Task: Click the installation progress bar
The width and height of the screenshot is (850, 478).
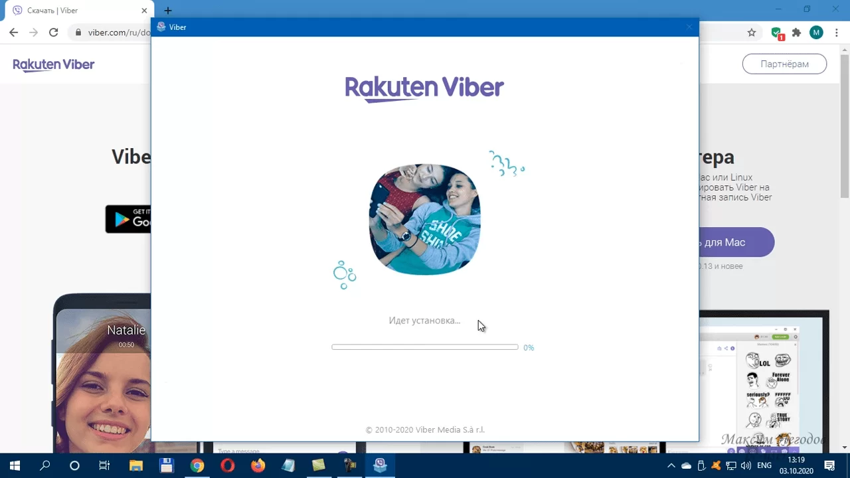Action: 425,347
